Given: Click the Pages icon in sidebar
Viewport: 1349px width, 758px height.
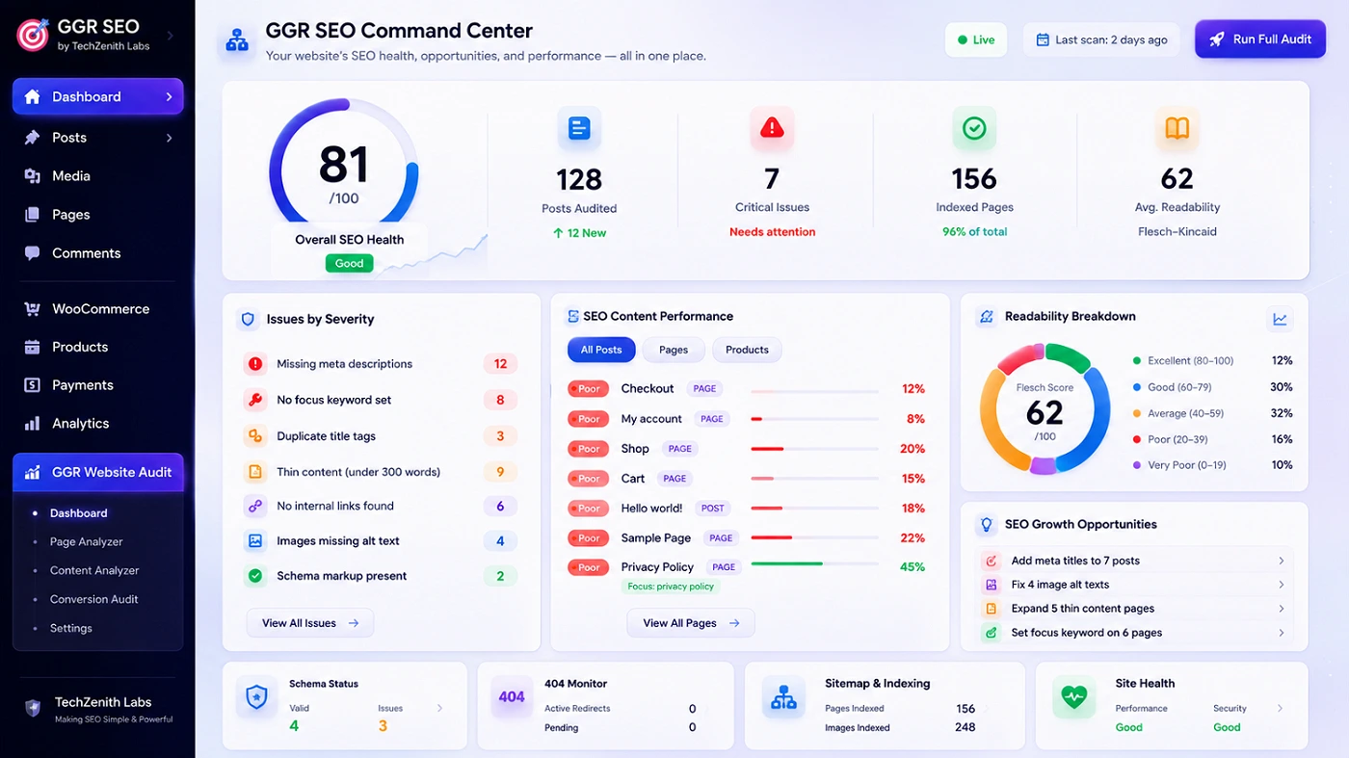Looking at the screenshot, I should click(x=33, y=215).
